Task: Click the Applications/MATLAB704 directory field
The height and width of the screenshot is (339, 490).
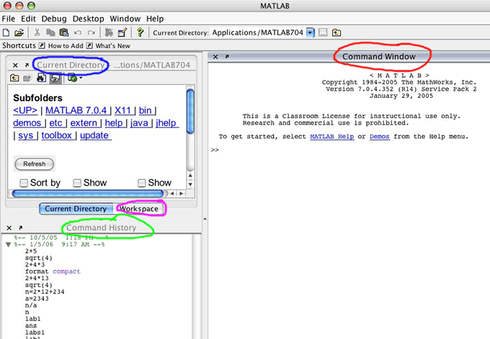Action: (258, 32)
